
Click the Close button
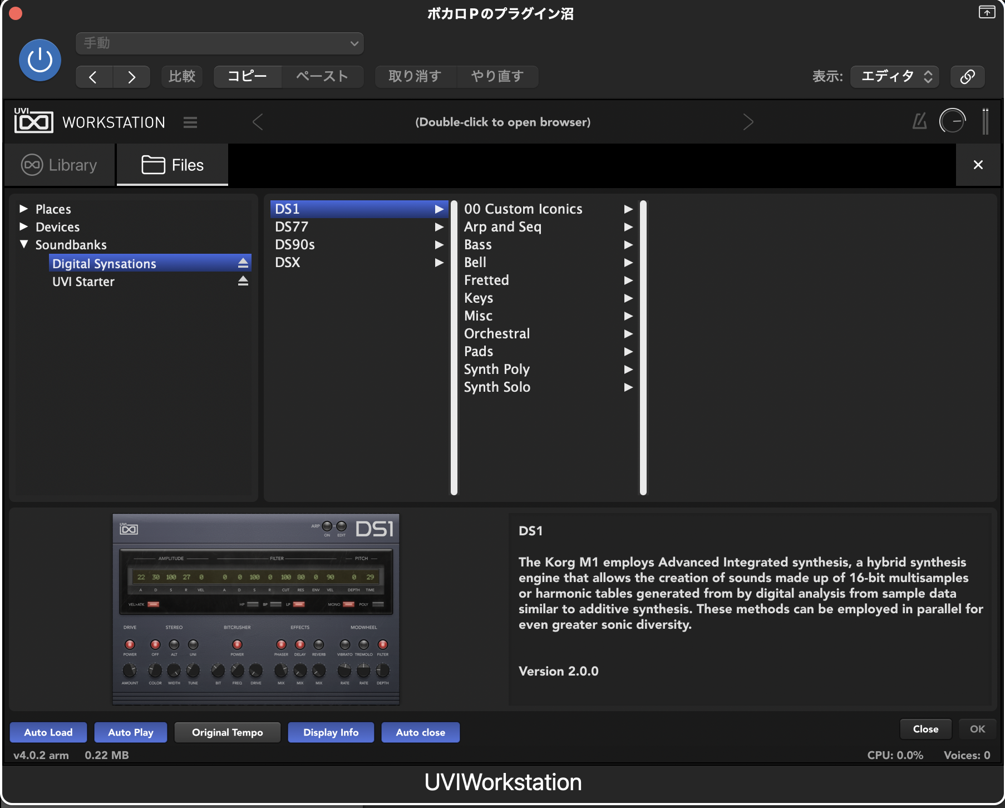(x=925, y=729)
